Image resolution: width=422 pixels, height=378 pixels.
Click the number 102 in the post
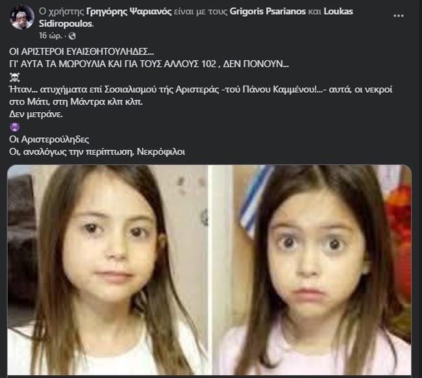click(x=208, y=64)
